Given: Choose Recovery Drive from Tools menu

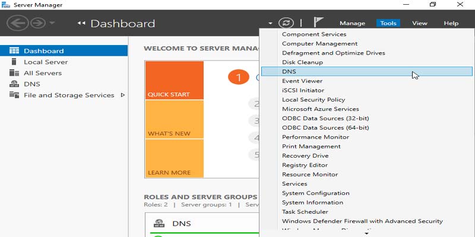Looking at the screenshot, I should tap(367, 156).
